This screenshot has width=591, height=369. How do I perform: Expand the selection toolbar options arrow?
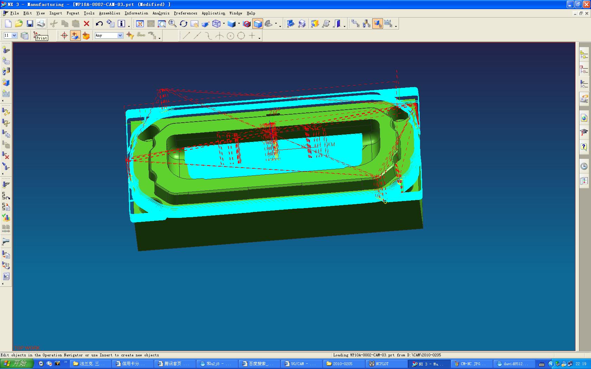[x=159, y=38]
